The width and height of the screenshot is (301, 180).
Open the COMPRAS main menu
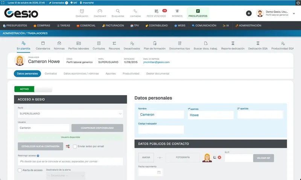[x=42, y=26]
